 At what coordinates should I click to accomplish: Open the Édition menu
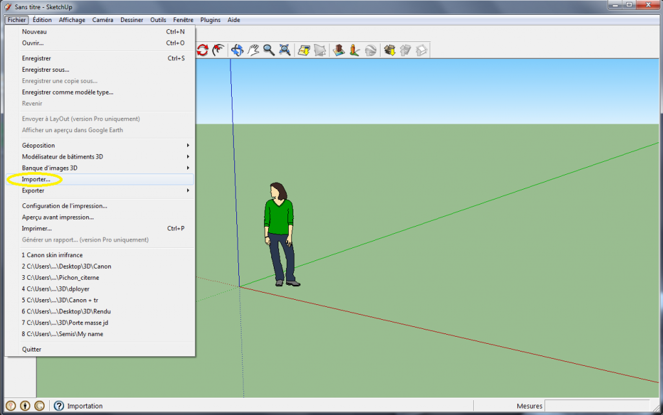(x=42, y=20)
